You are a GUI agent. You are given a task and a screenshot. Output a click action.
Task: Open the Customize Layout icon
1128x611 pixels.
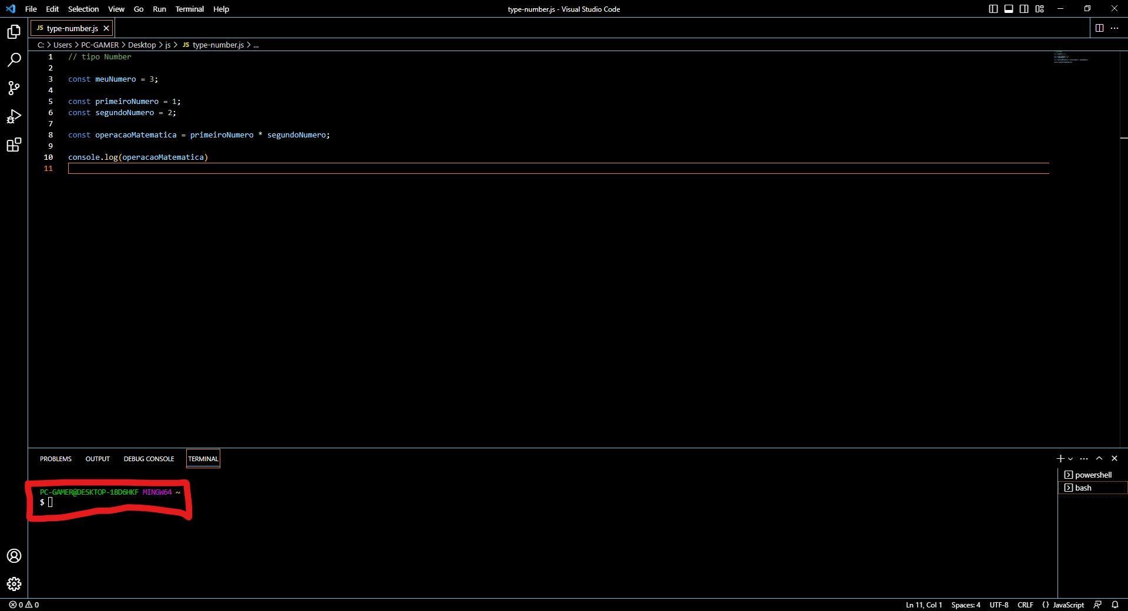[x=1039, y=9]
